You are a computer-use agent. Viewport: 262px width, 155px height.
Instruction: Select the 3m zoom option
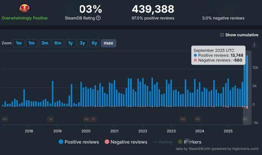click(x=45, y=43)
